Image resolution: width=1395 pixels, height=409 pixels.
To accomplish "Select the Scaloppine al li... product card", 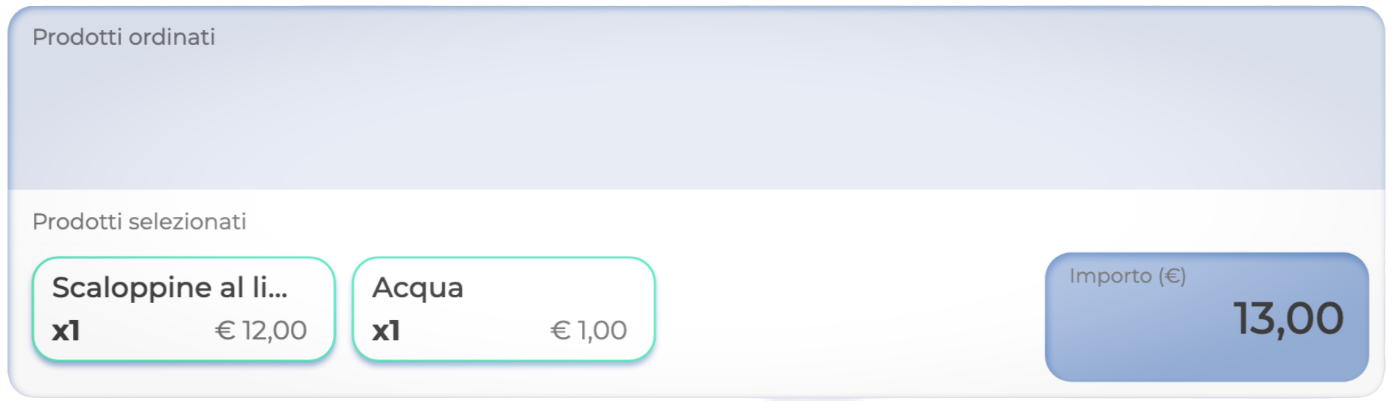I will pyautogui.click(x=183, y=308).
